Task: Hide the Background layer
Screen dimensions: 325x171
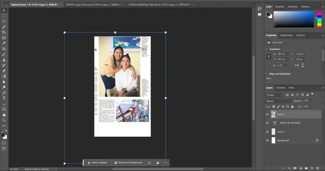Action: tap(267, 140)
